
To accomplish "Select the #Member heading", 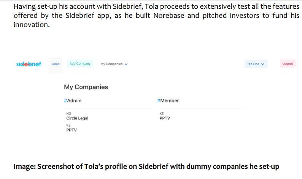I will [168, 100].
